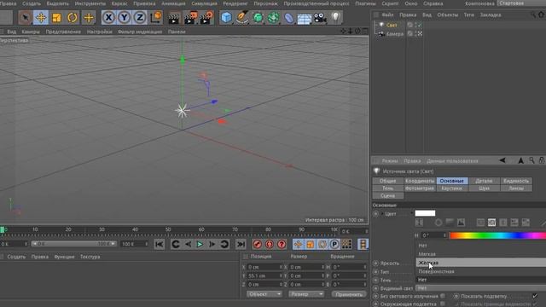546x307 pixels.
Task: Select the Камера object in object manager
Action: point(394,34)
